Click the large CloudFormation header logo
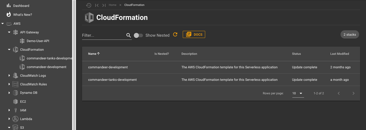This screenshot has height=130, width=366. [x=89, y=18]
